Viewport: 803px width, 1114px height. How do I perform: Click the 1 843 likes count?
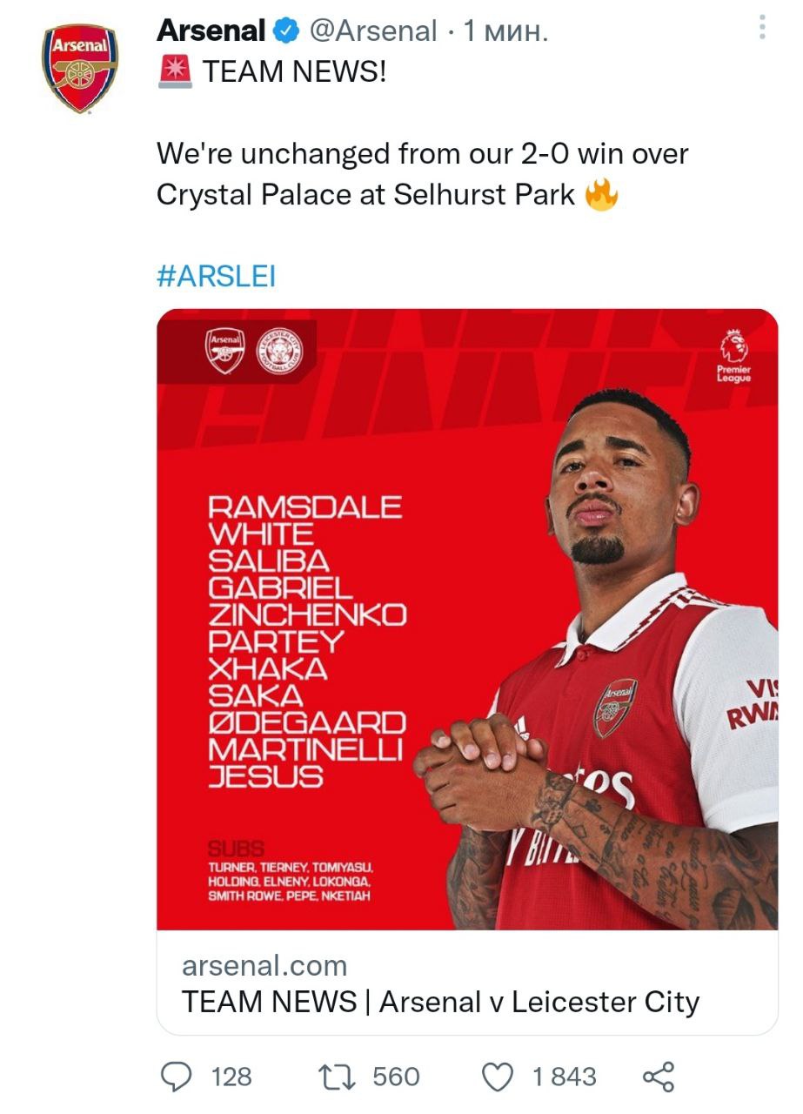(x=565, y=1077)
